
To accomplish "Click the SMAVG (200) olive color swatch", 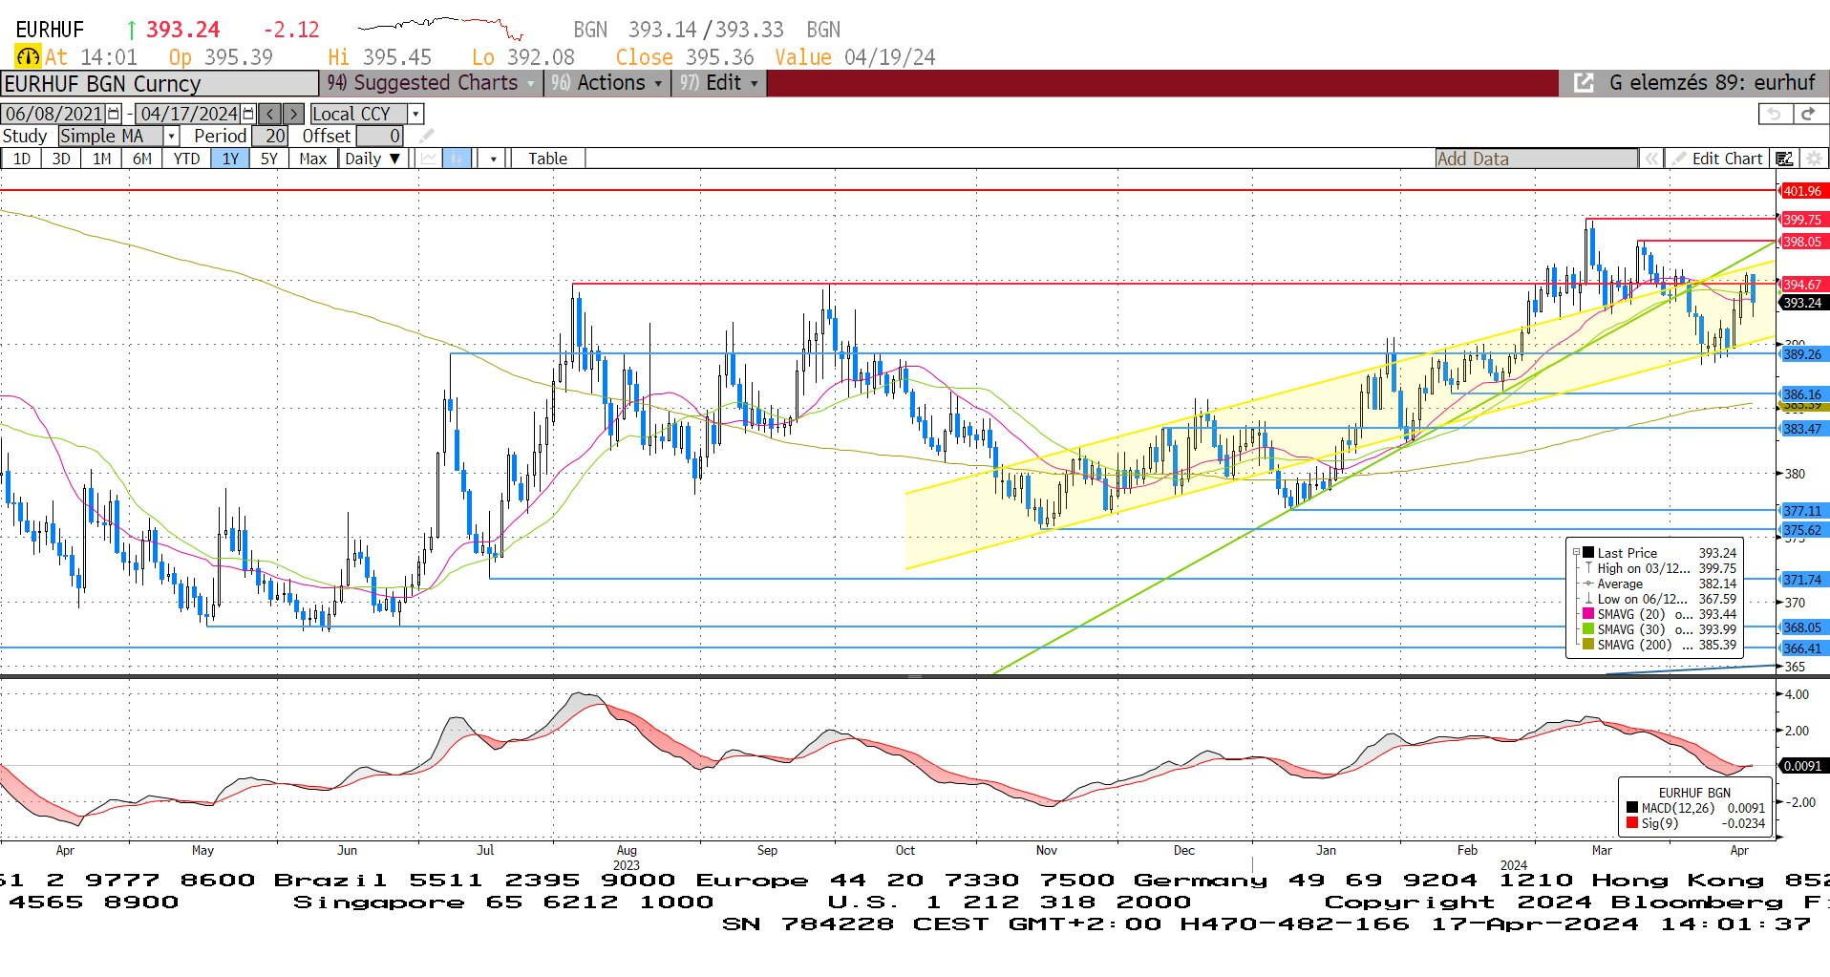I will point(1589,645).
